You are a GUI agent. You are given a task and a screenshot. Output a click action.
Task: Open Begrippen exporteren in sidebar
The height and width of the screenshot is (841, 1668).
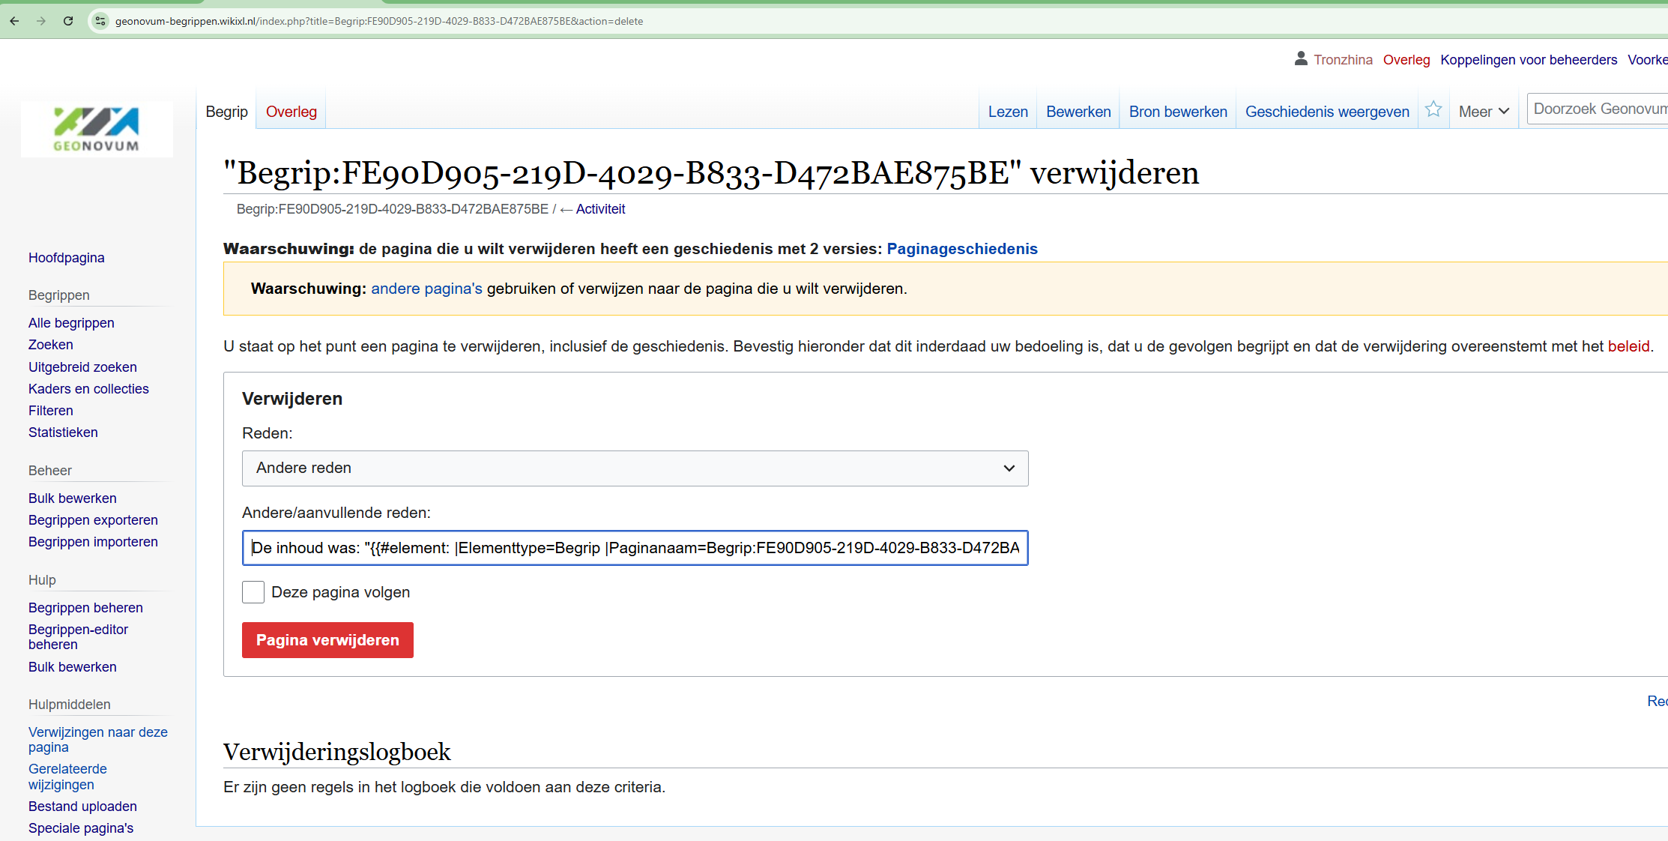click(x=93, y=520)
